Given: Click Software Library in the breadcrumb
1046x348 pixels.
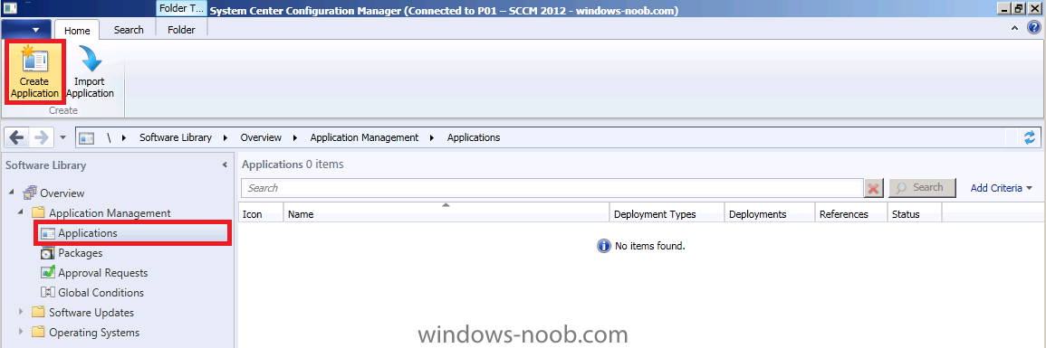Looking at the screenshot, I should tap(176, 137).
